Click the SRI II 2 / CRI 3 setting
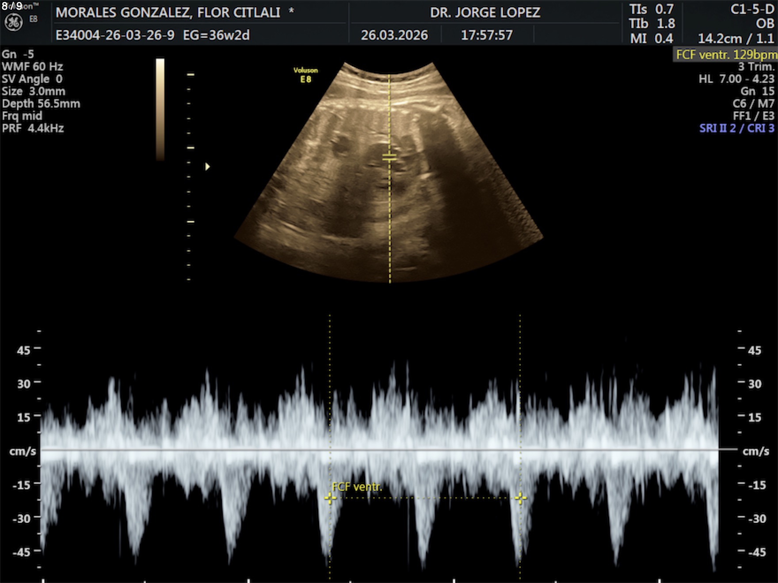Viewport: 778px width, 583px height. pyautogui.click(x=736, y=129)
